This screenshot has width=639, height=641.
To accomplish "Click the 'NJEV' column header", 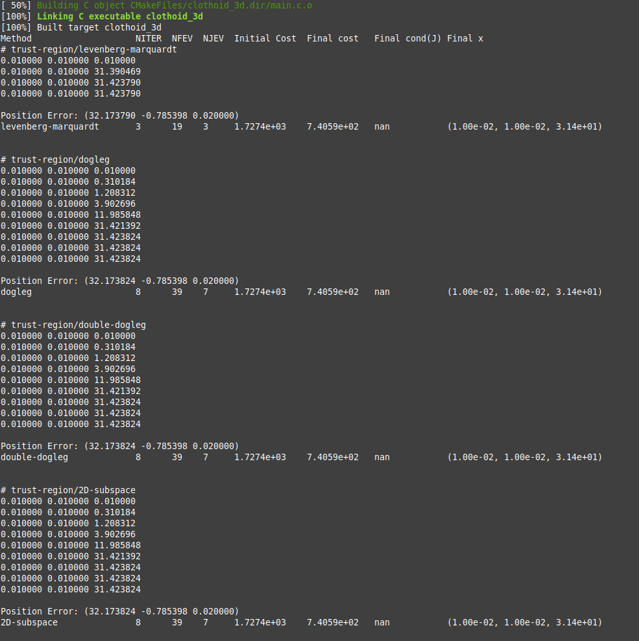I will (x=213, y=38).
